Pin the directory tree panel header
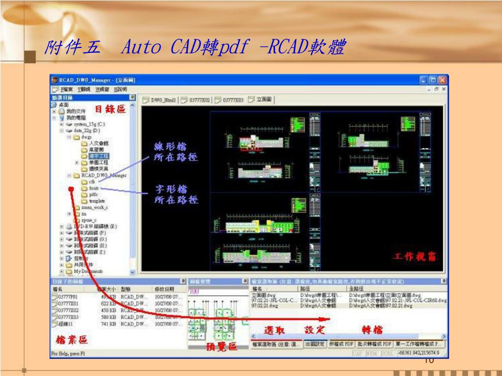 coord(132,97)
